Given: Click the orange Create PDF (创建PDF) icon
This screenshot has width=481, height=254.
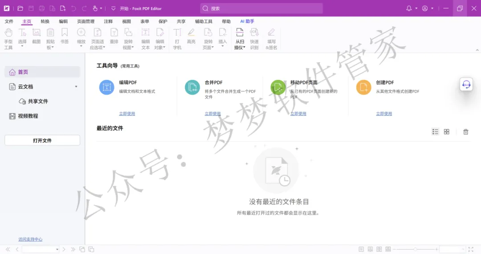Looking at the screenshot, I should [x=363, y=87].
